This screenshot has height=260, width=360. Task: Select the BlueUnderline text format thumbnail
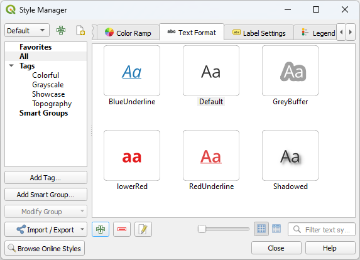pyautogui.click(x=132, y=71)
